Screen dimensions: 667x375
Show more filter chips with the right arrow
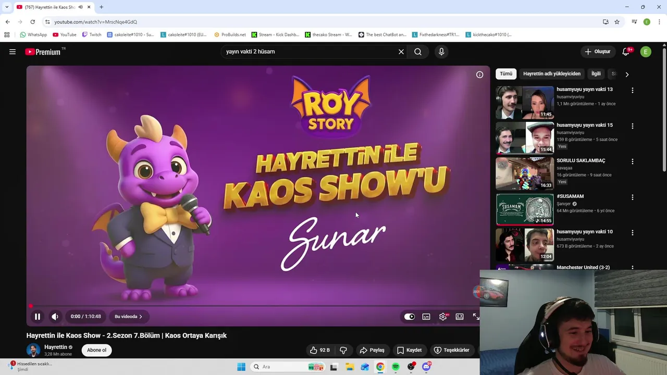[627, 74]
